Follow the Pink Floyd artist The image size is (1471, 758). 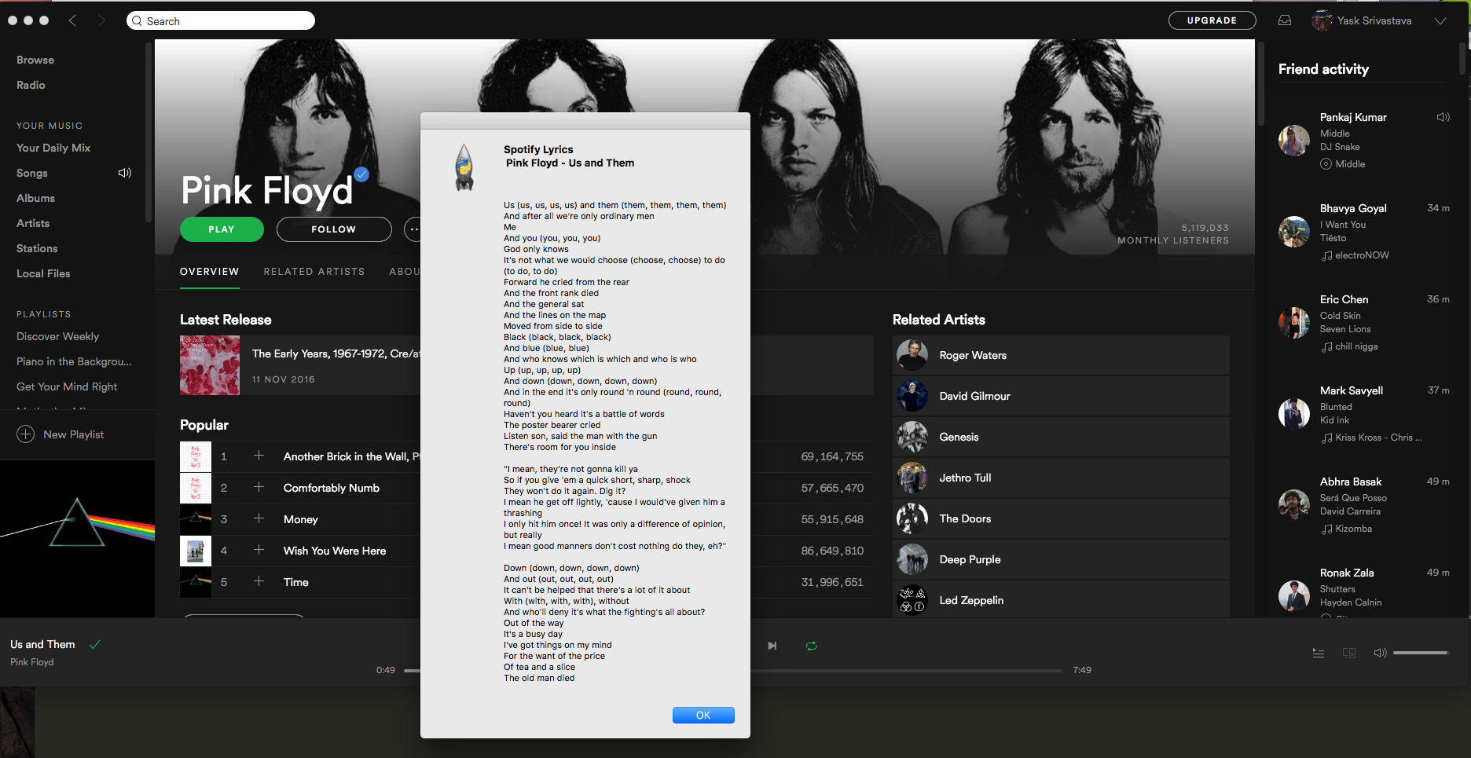point(334,229)
